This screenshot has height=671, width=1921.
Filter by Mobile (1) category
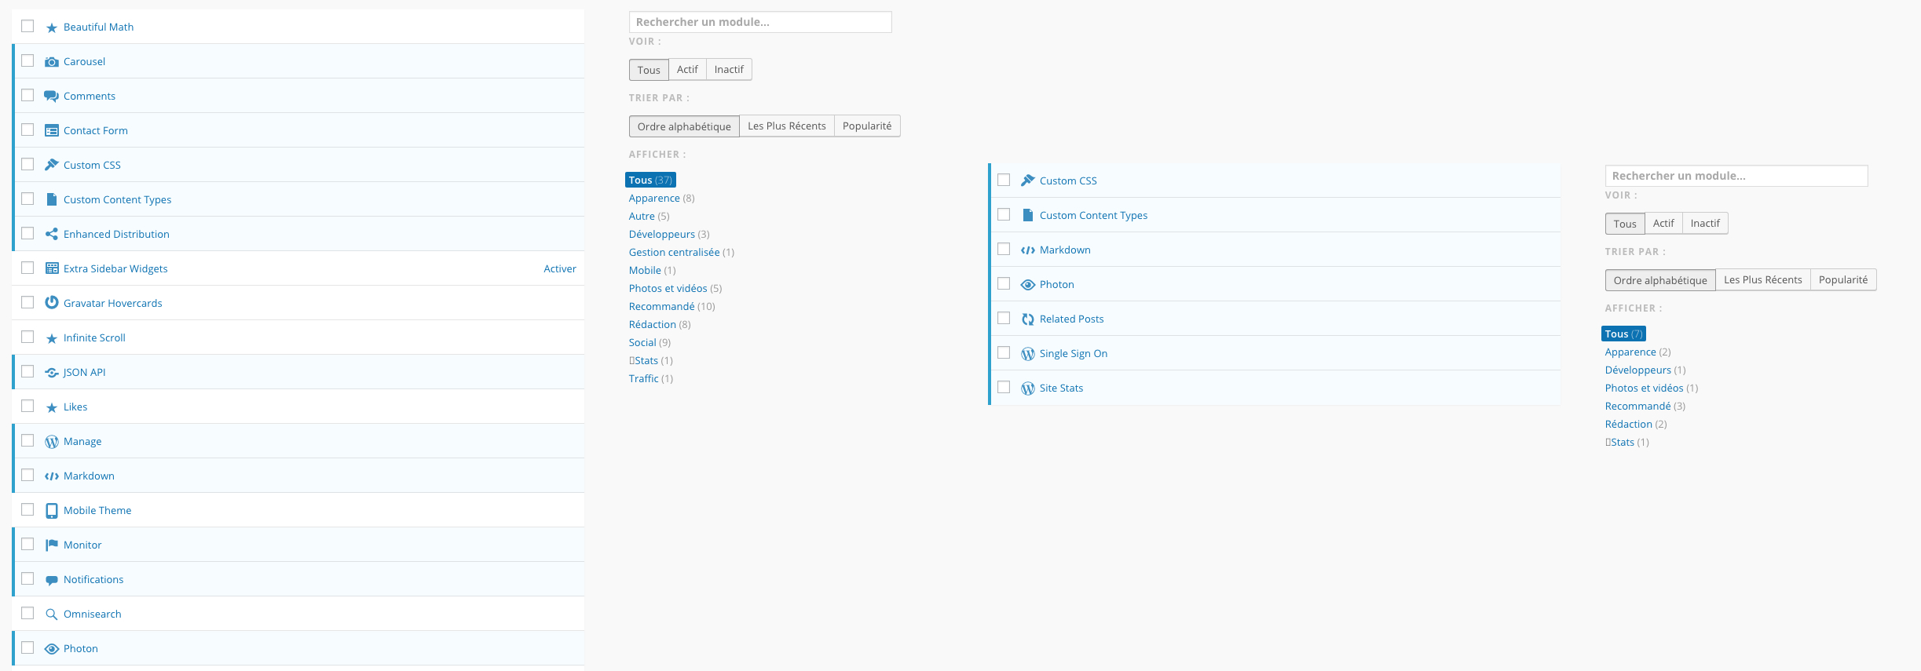point(652,271)
